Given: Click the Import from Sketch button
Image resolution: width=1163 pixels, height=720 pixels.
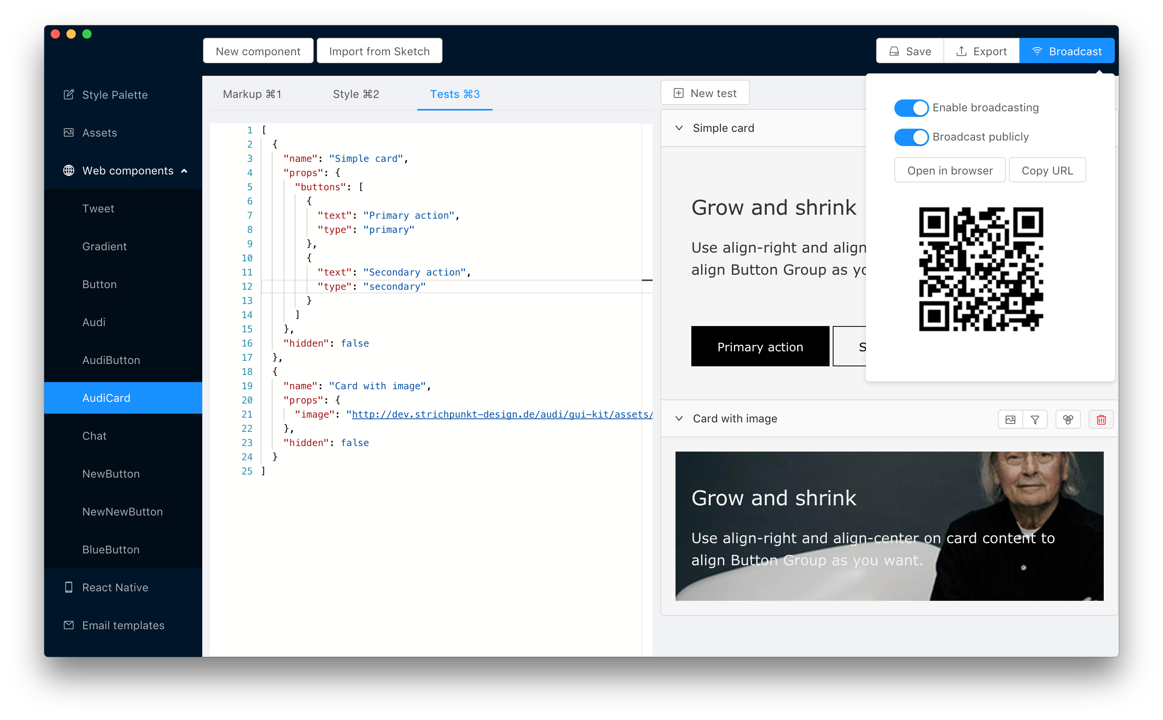Looking at the screenshot, I should tap(379, 51).
